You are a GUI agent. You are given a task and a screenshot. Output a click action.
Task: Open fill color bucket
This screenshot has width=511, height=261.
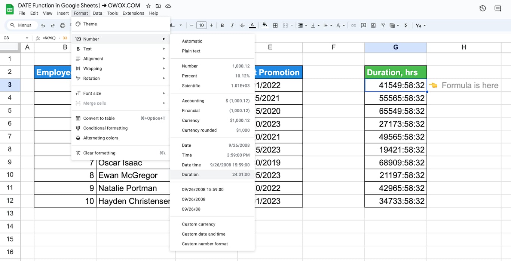[x=265, y=25]
